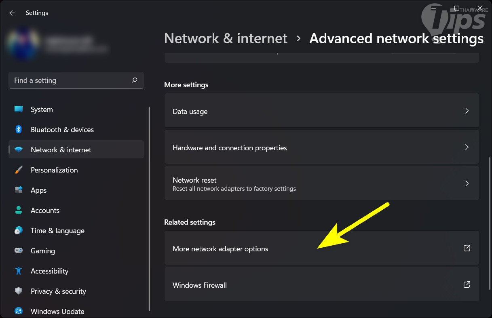Select the Apps icon in sidebar
Viewport: 492px width, 318px height.
19,190
